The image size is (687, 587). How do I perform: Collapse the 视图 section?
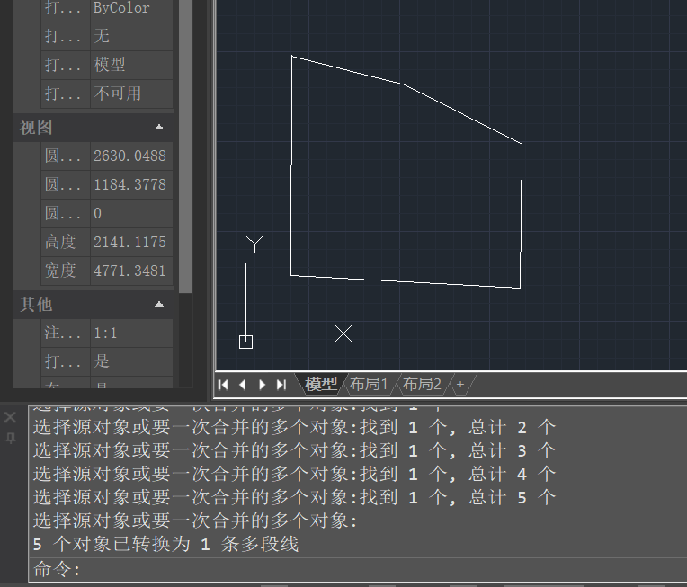(159, 128)
